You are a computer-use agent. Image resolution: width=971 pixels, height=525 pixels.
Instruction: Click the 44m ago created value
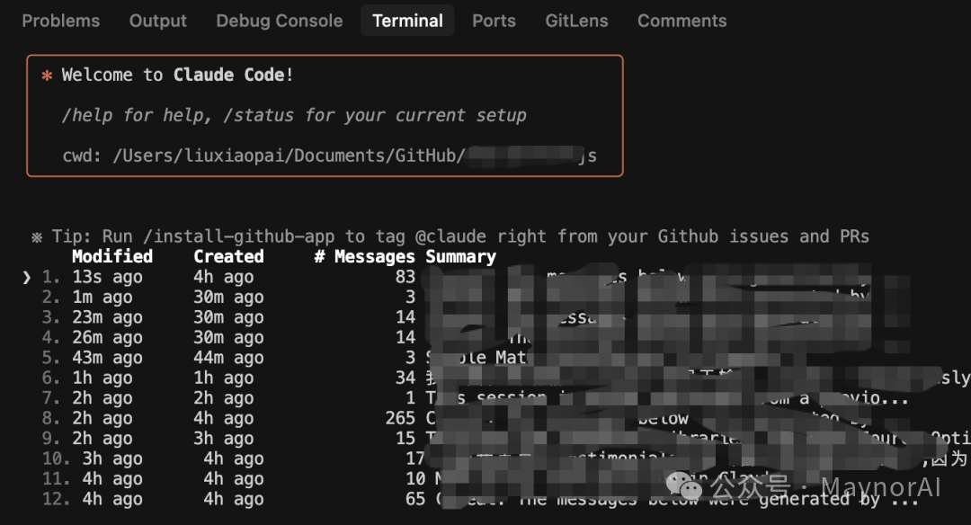(x=228, y=357)
